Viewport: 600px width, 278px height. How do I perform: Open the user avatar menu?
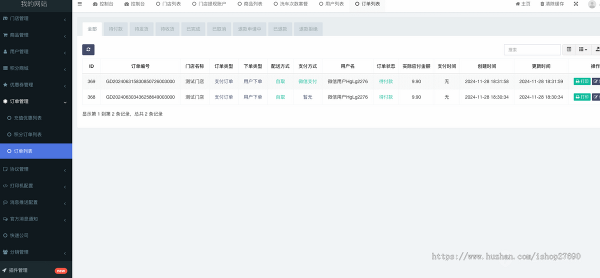pos(592,4)
